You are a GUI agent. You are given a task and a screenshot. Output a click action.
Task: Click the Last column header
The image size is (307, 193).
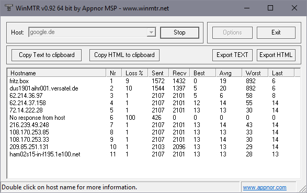coord(281,73)
